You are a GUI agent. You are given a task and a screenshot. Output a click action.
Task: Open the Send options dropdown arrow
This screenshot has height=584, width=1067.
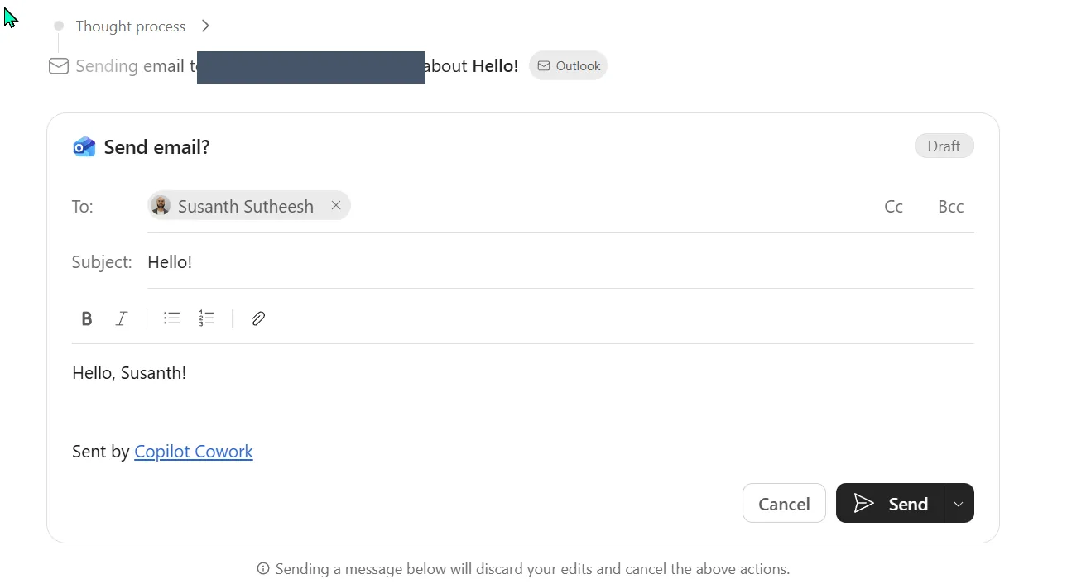[959, 503]
